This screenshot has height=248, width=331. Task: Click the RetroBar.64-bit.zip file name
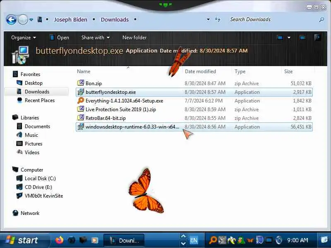(106, 118)
